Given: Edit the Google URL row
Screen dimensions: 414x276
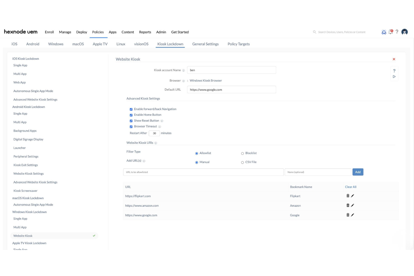Looking at the screenshot, I should coord(352,215).
